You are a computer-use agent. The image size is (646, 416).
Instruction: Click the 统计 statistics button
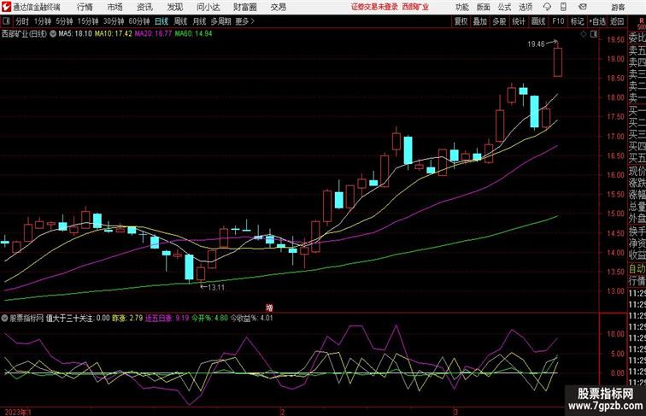point(519,21)
